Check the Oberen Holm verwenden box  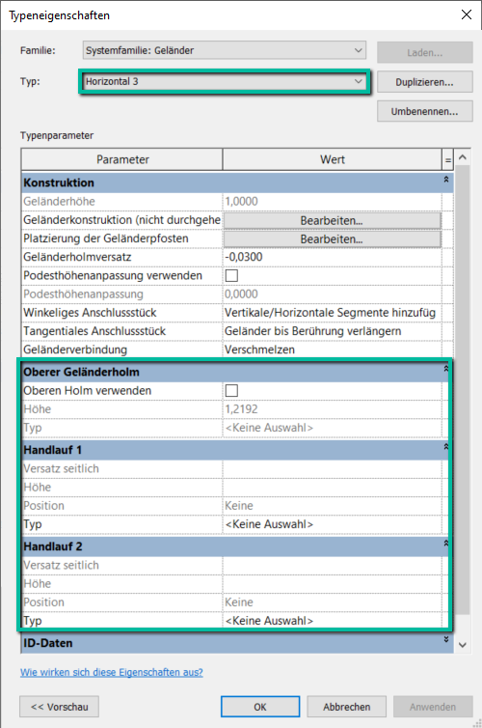pos(231,390)
